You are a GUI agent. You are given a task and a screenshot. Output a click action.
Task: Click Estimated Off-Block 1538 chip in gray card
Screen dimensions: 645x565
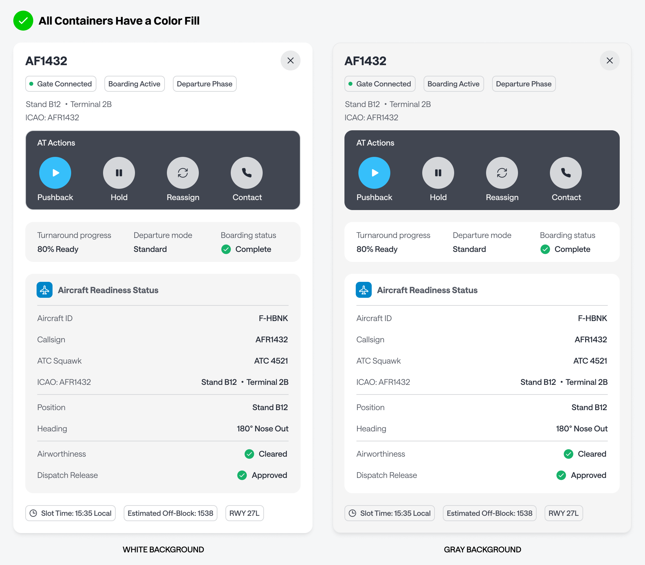pos(489,513)
